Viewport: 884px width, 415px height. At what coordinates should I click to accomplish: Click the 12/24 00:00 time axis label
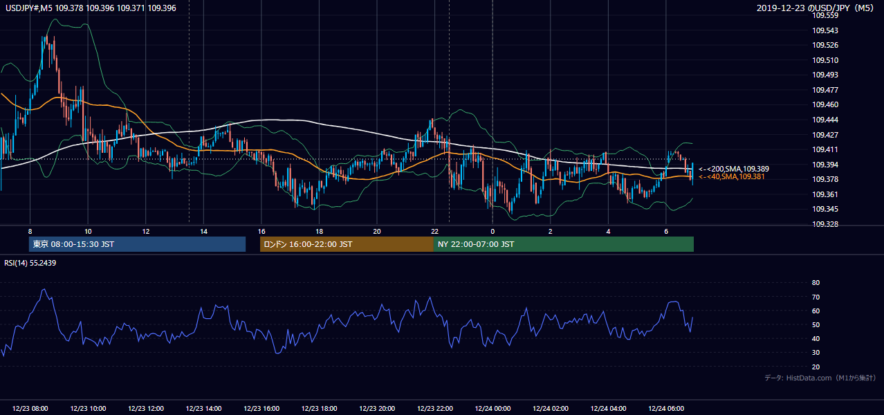pos(492,409)
